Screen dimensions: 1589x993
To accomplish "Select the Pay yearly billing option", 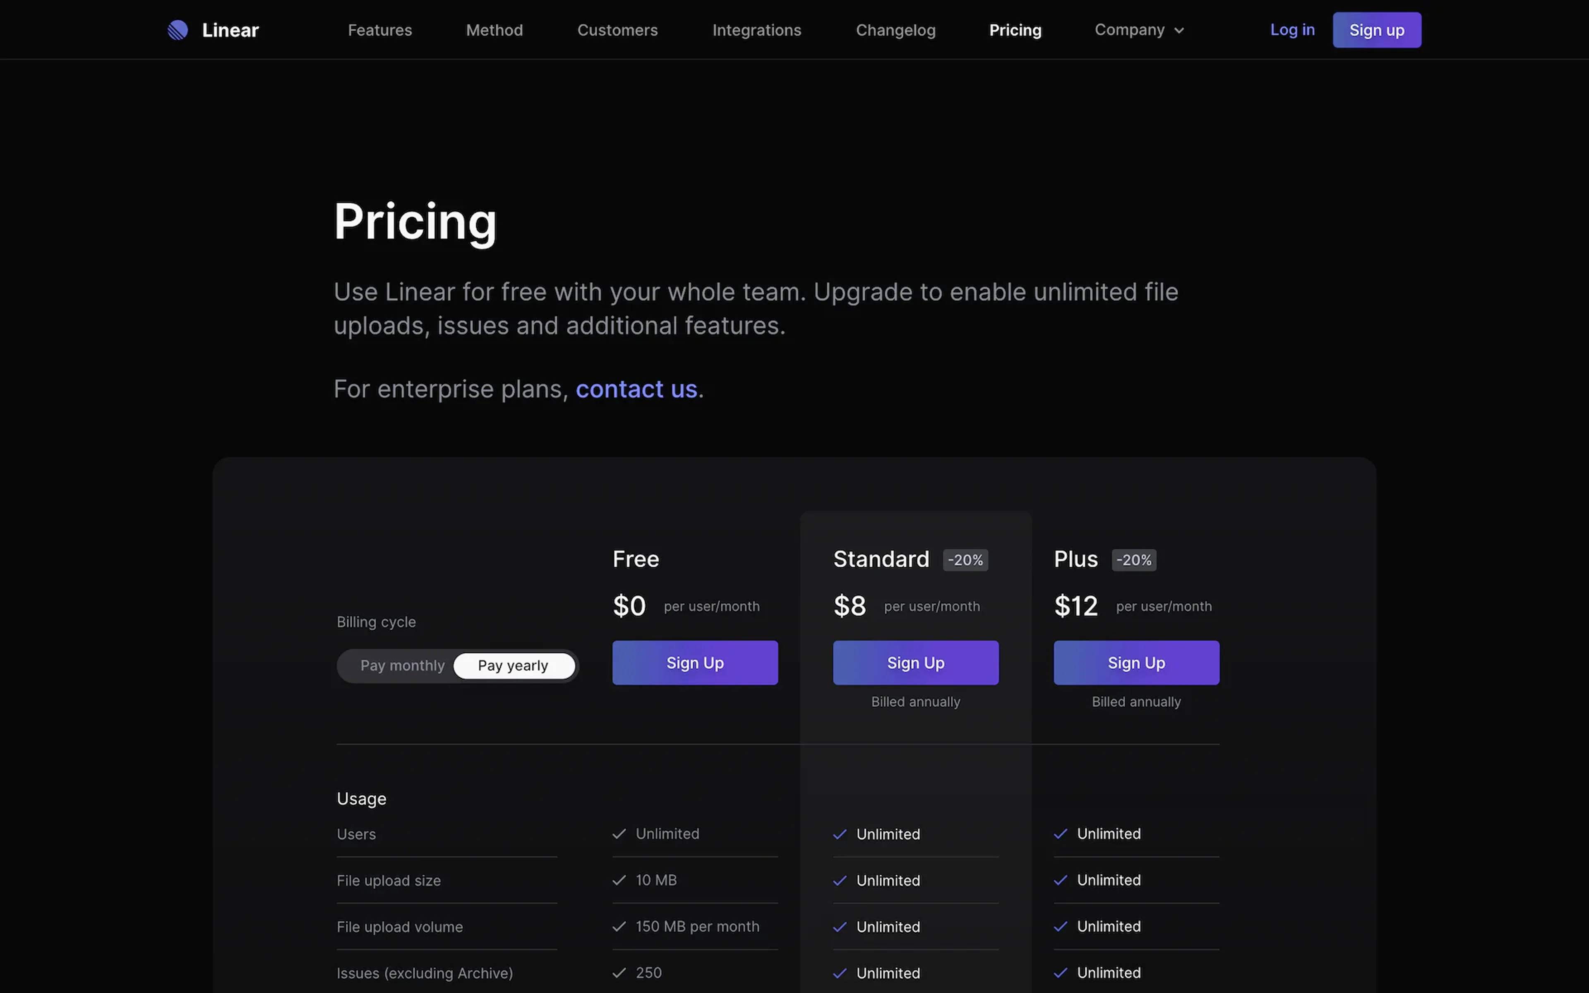I will 513,666.
